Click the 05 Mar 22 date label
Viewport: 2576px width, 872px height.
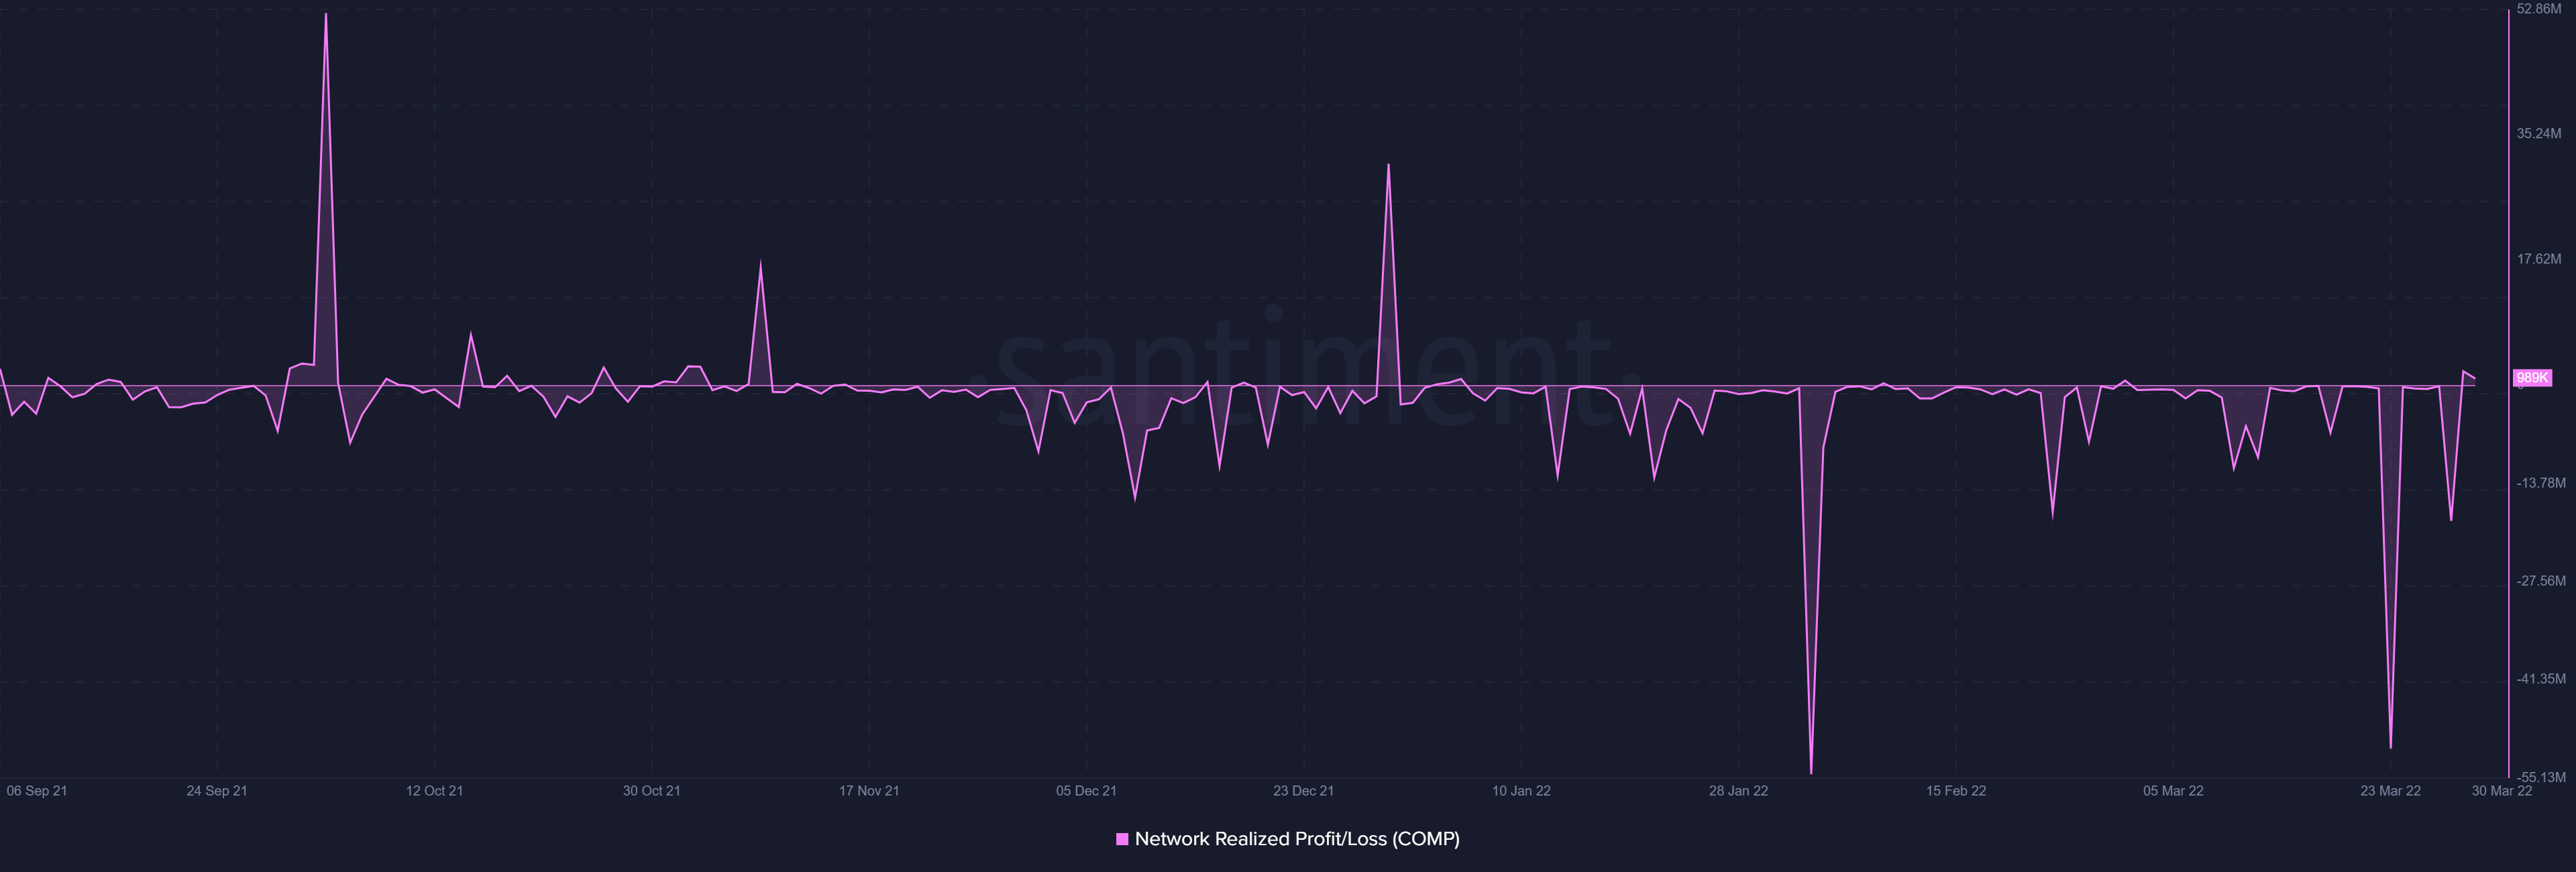click(2173, 791)
